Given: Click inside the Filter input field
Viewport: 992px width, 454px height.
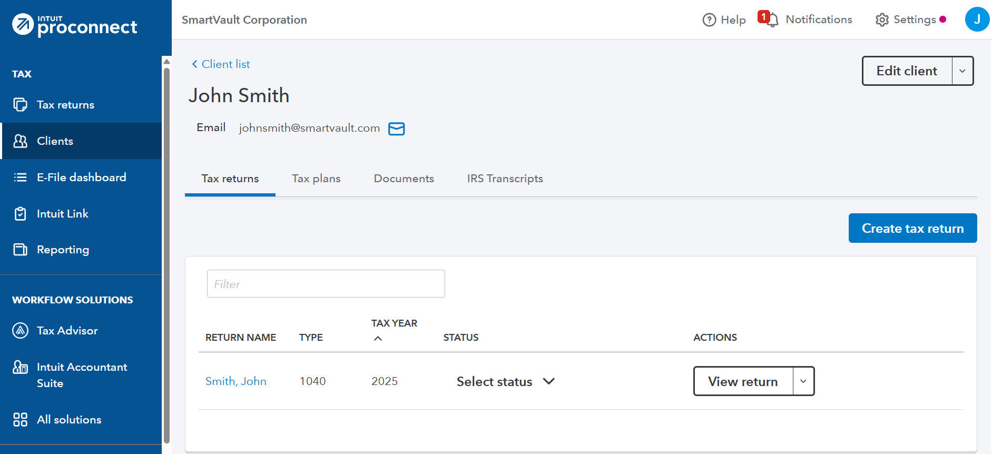Looking at the screenshot, I should [x=326, y=284].
